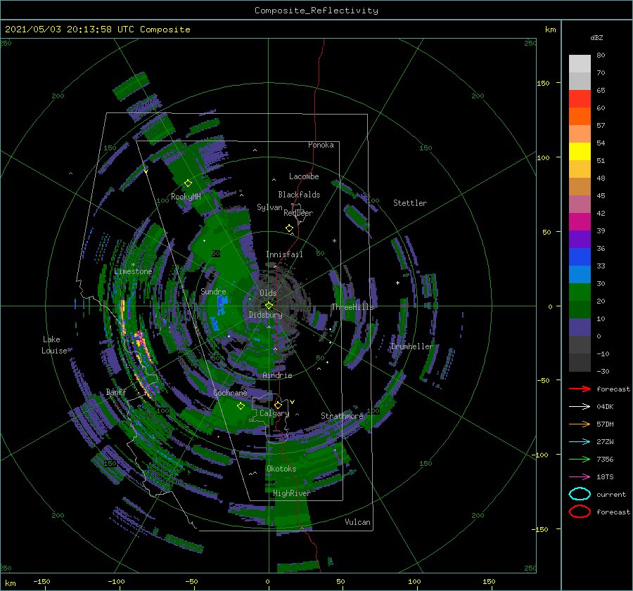Click the RockyMH label

pos(186,197)
